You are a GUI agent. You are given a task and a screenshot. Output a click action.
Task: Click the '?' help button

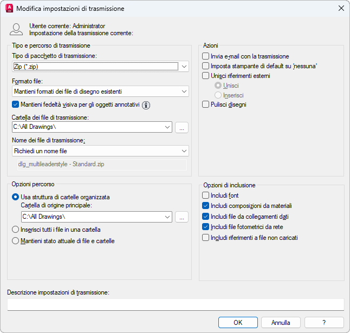[x=324, y=322]
